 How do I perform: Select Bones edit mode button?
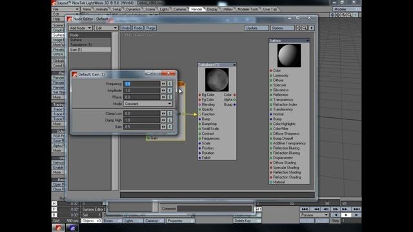112,221
